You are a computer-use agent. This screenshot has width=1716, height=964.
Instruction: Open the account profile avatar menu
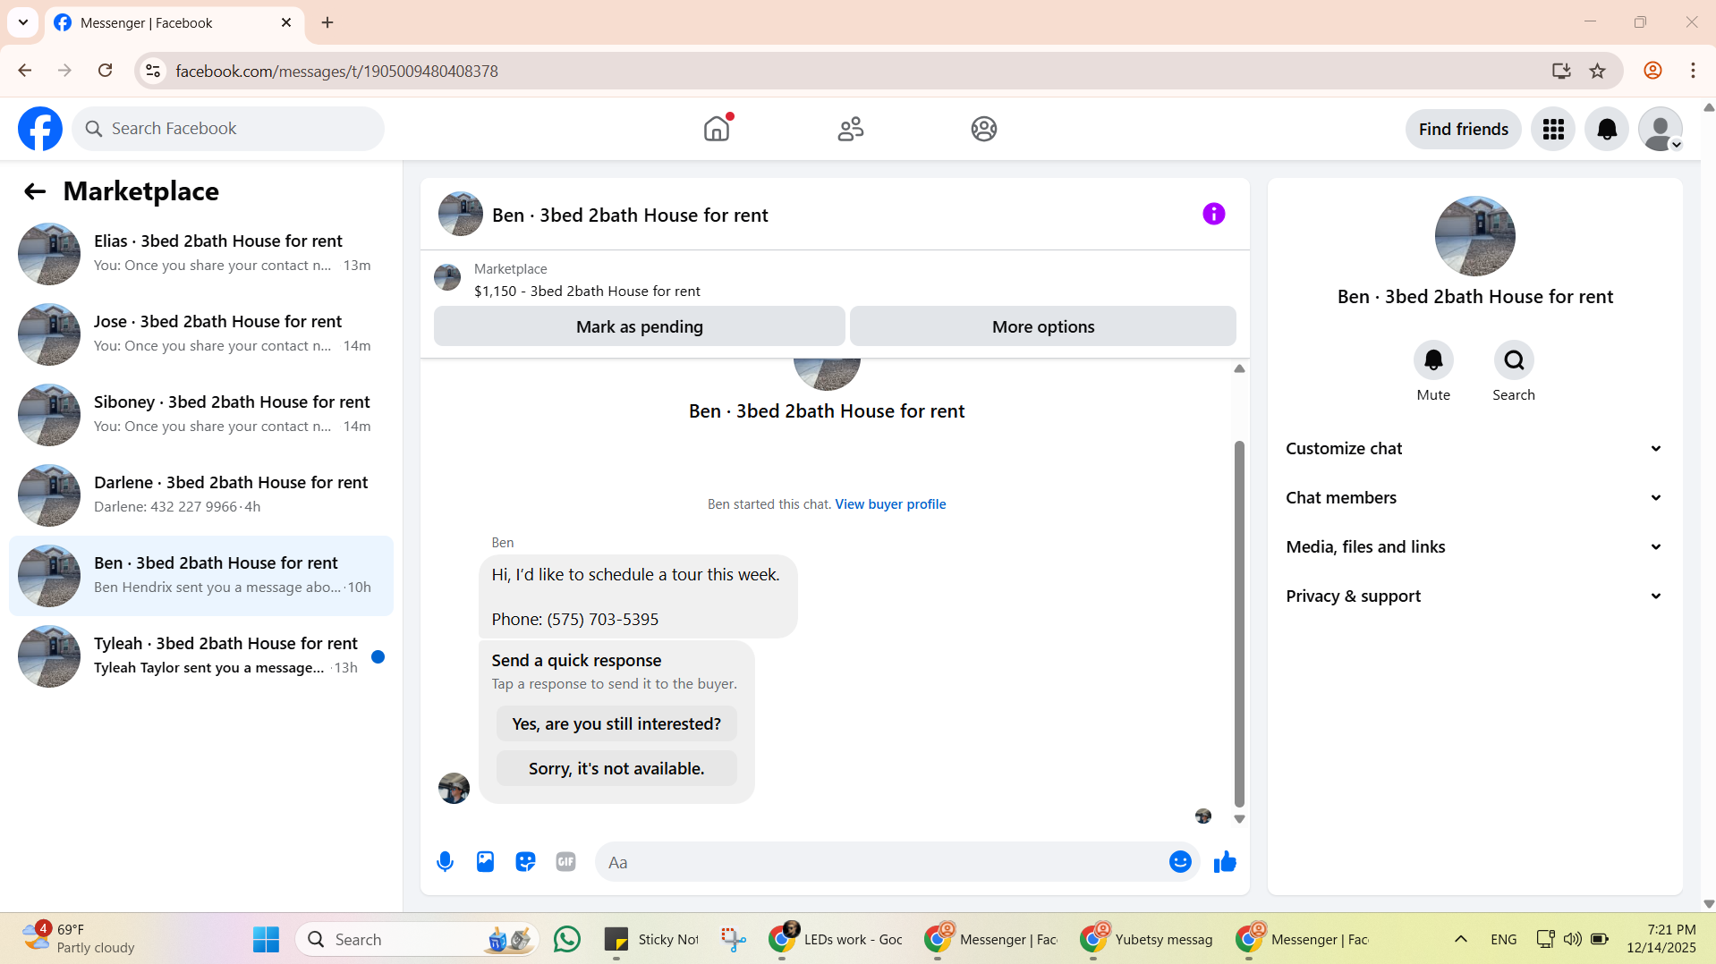click(x=1661, y=130)
